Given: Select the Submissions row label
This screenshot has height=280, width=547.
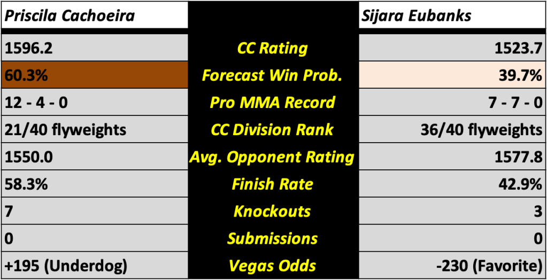Looking at the screenshot, I should (272, 239).
